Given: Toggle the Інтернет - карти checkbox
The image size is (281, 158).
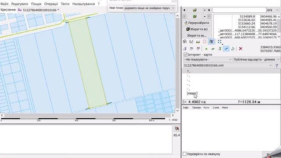Looking at the screenshot, I should (x=185, y=54).
